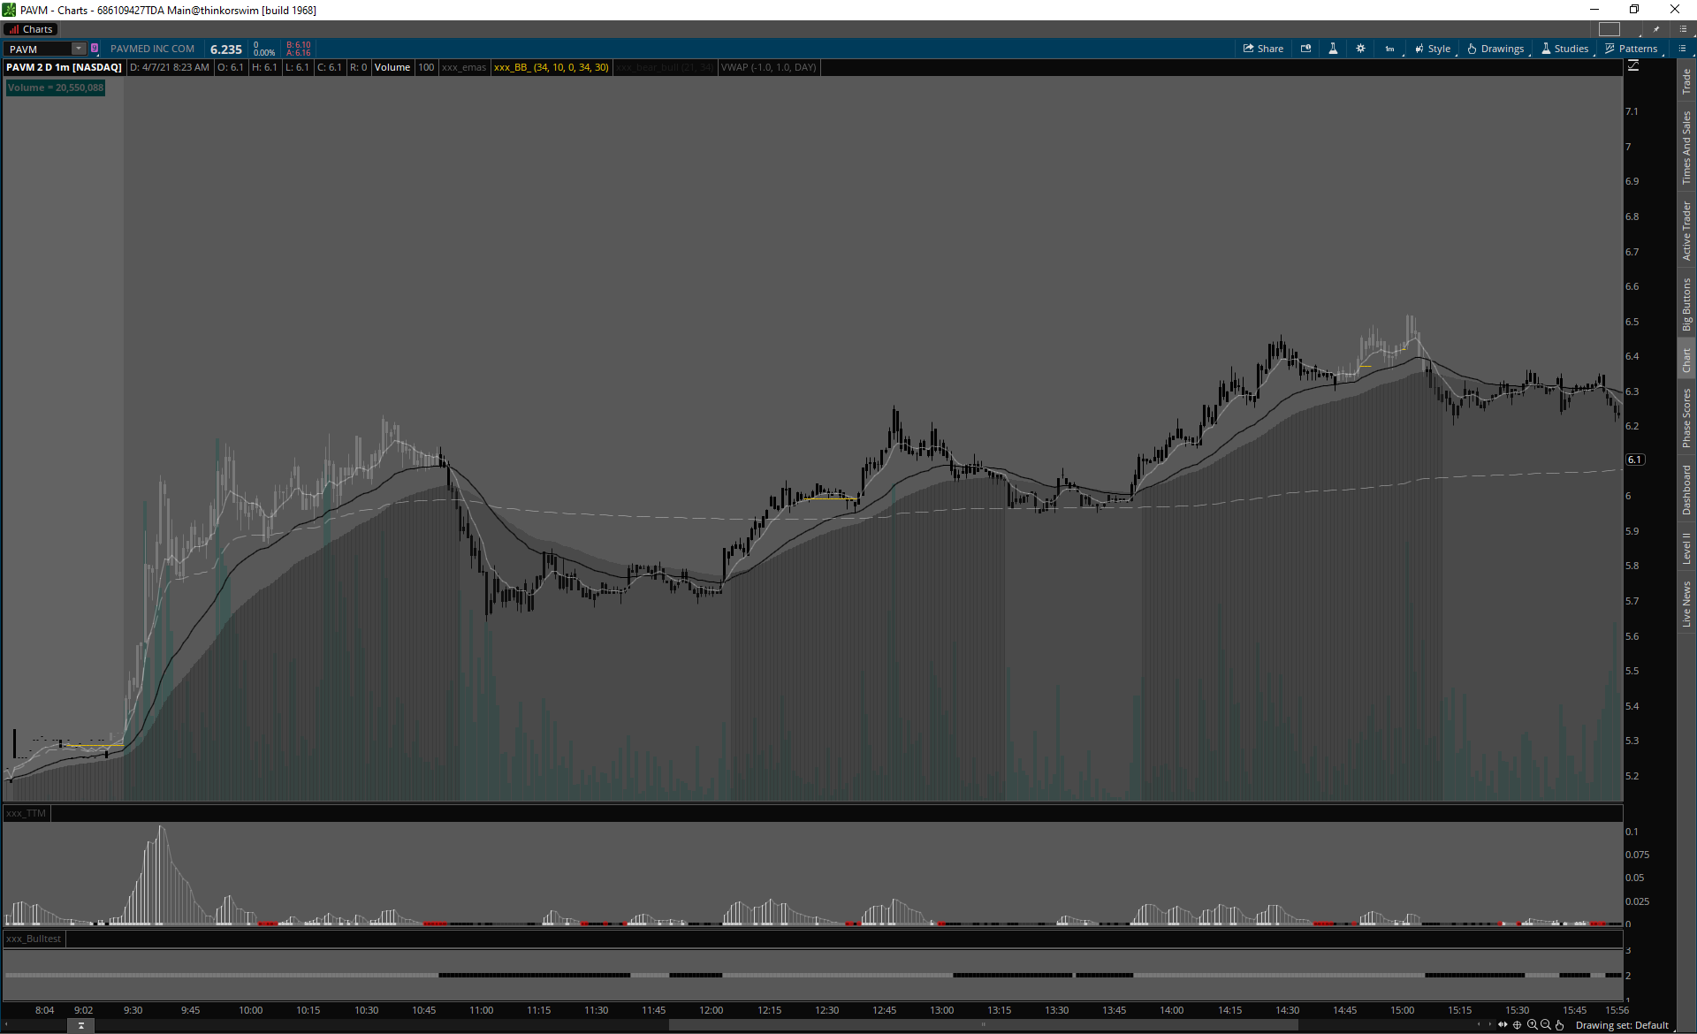This screenshot has height=1034, width=1697.
Task: Click the flask Edit Studies icon
Action: click(x=1333, y=49)
